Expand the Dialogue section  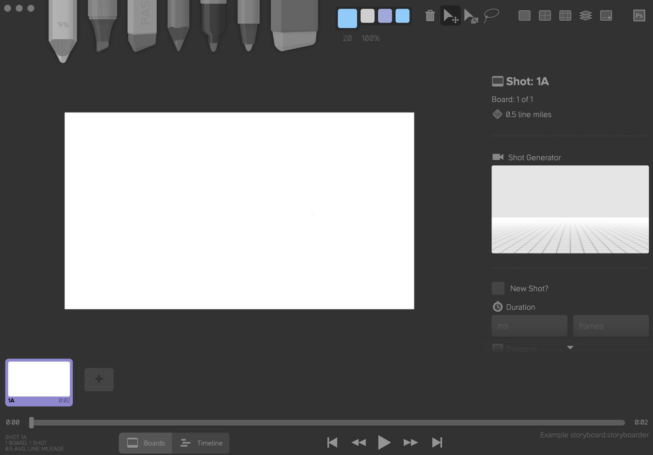tap(570, 348)
